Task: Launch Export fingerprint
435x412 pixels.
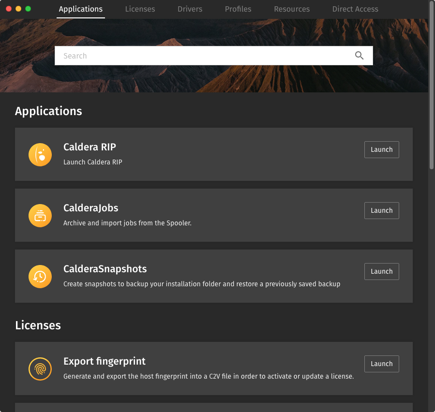Action: pos(382,364)
